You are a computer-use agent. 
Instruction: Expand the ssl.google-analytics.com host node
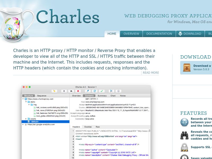point(23,124)
